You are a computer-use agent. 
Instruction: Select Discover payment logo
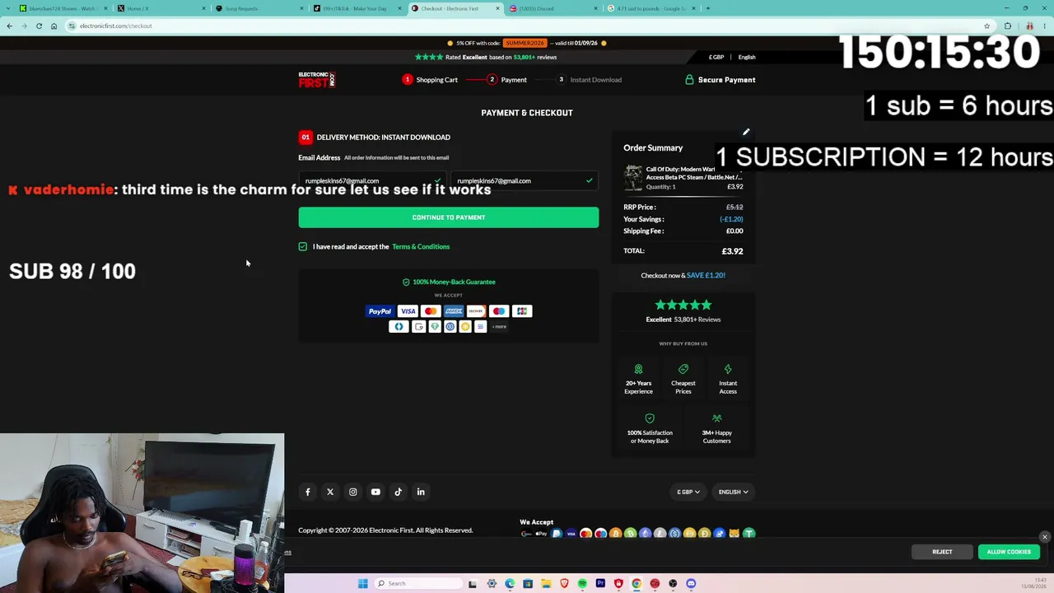tap(476, 311)
